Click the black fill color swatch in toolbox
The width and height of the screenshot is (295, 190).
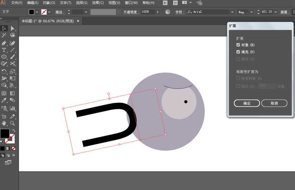click(4, 133)
